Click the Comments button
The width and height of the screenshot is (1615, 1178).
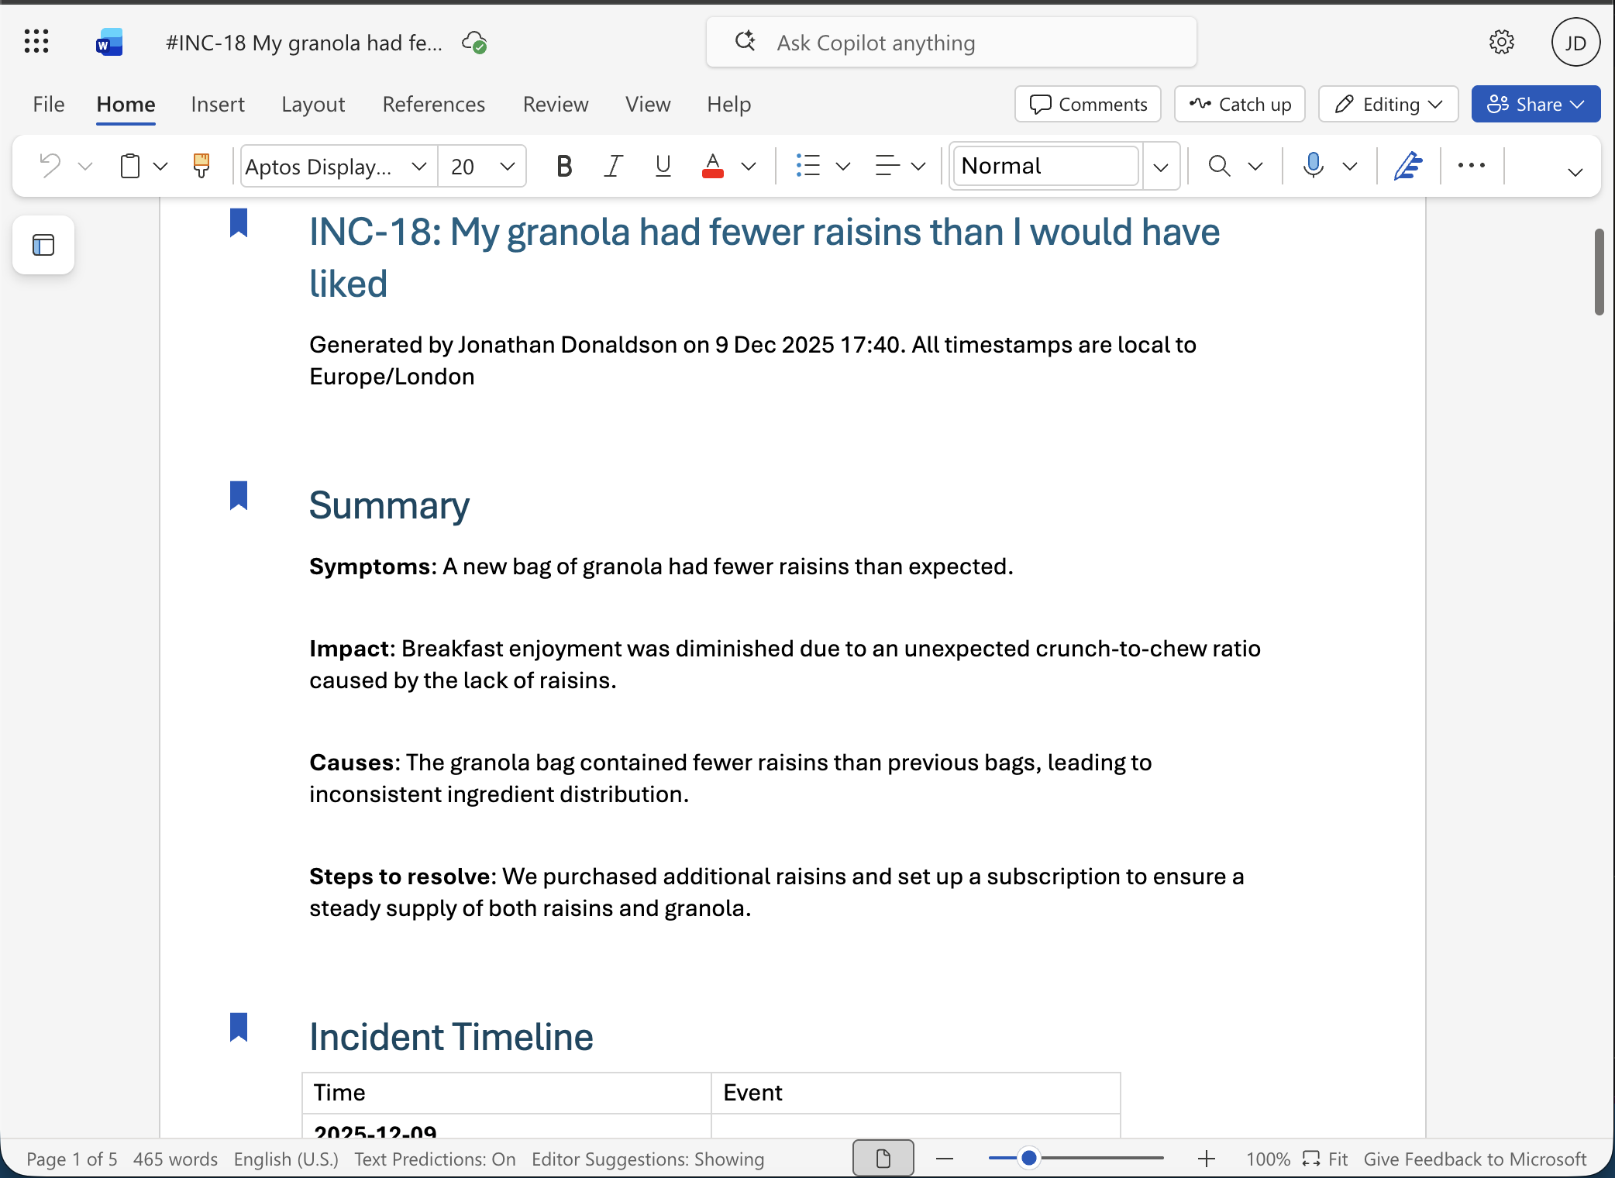coord(1087,104)
